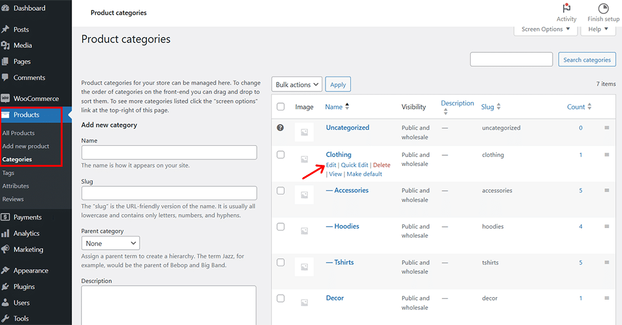
Task: Open count 5 link for Accessories
Action: pyautogui.click(x=580, y=190)
